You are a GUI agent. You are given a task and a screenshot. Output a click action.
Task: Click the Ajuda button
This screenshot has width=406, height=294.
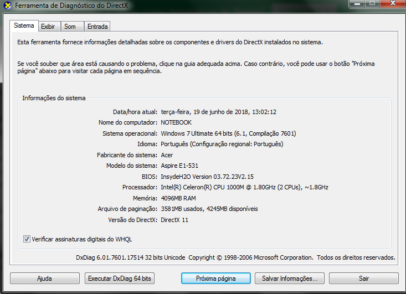(x=44, y=278)
